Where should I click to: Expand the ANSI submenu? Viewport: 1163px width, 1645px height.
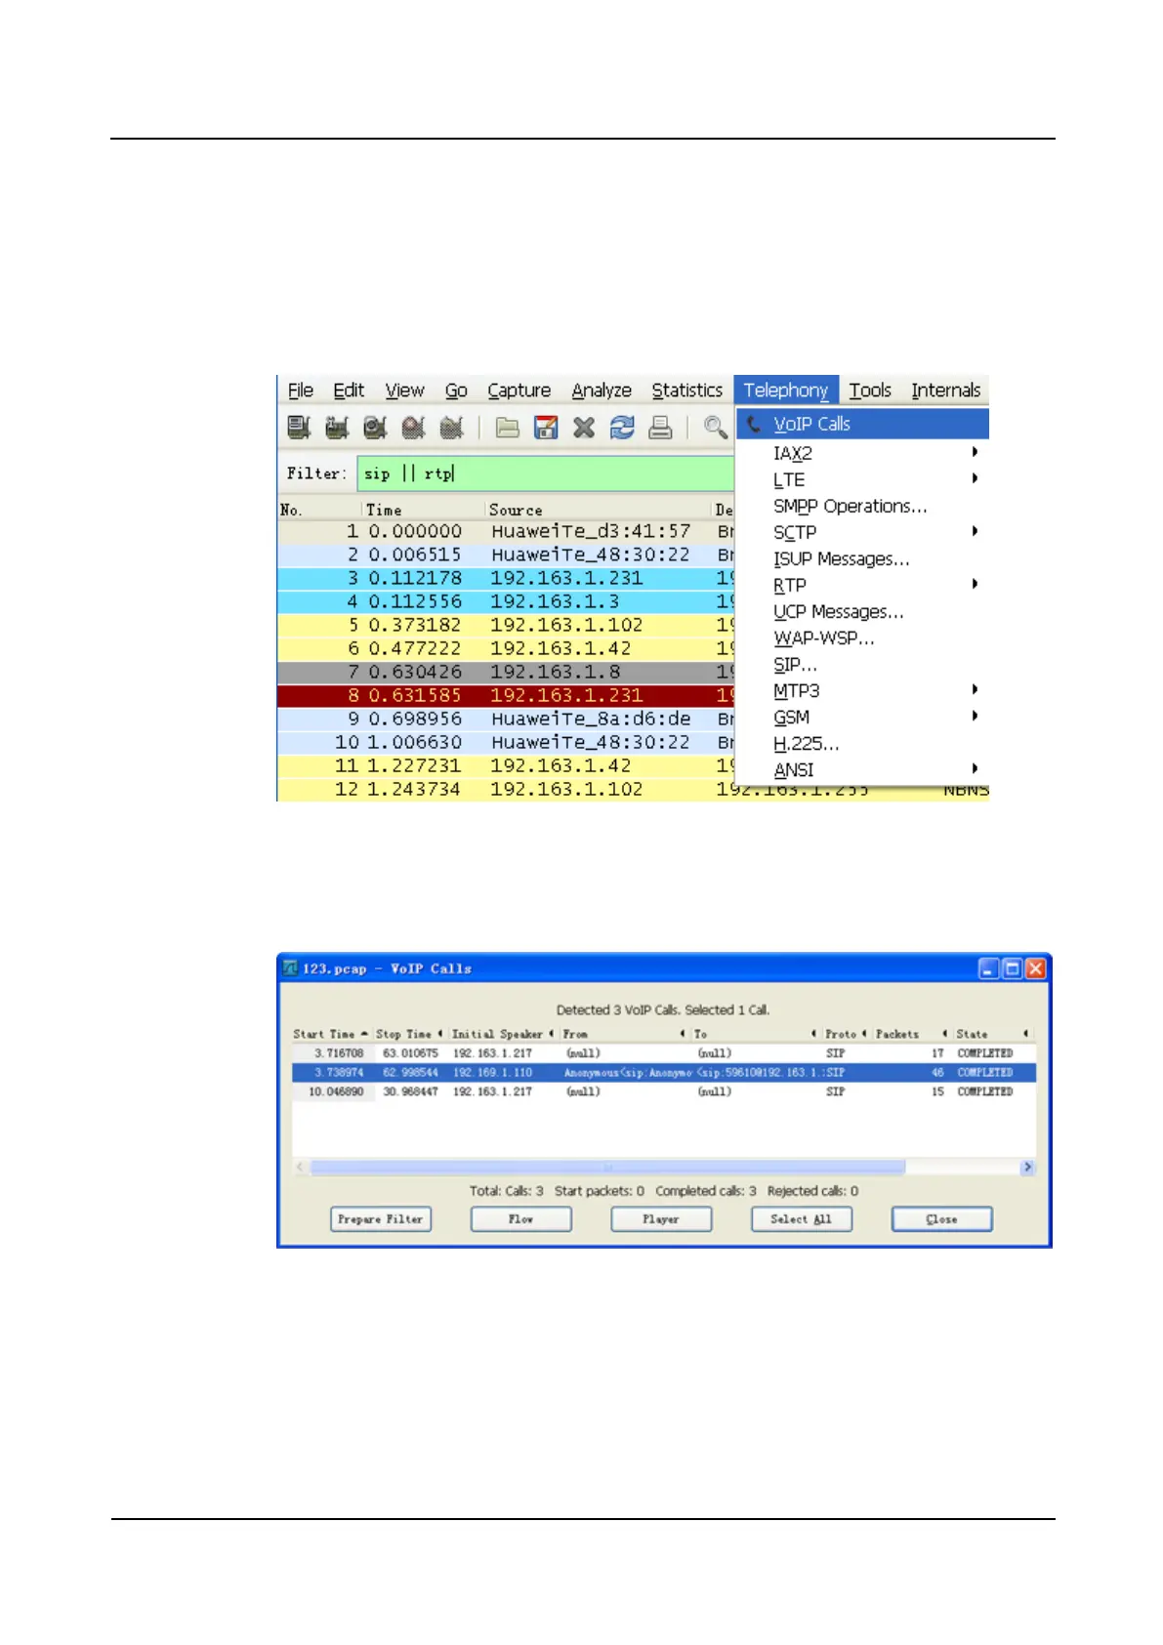tap(863, 769)
